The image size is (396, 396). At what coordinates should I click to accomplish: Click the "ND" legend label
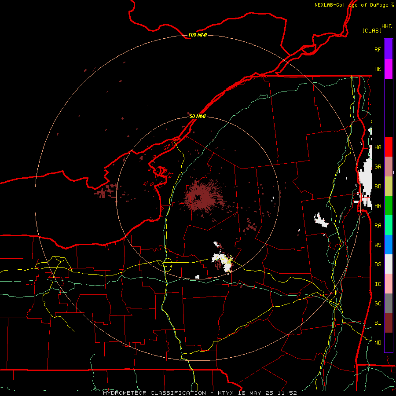[378, 343]
